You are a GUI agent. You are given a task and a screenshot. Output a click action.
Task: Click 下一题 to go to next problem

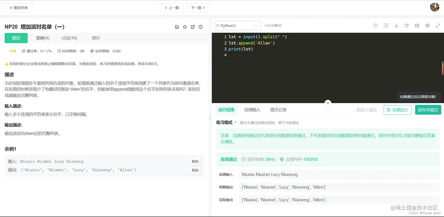click(x=198, y=8)
